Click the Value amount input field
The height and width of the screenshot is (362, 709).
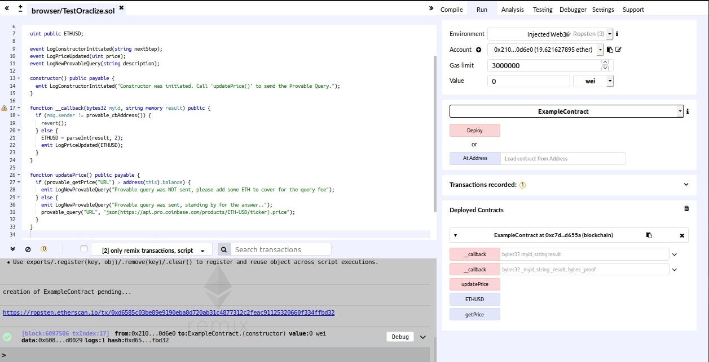(x=529, y=81)
